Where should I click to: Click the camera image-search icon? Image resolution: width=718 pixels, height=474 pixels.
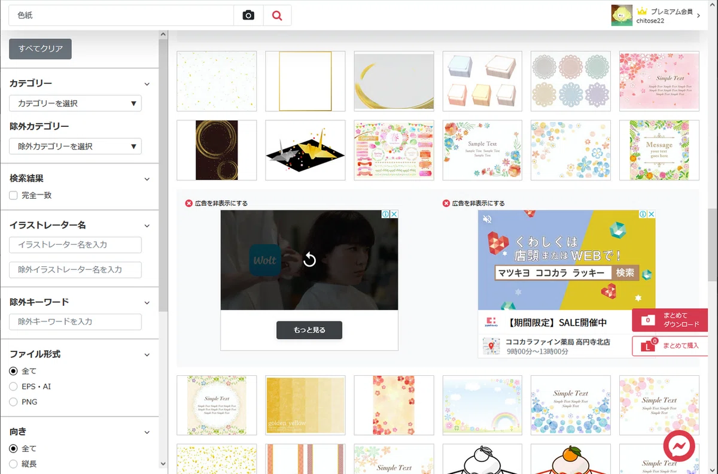[248, 16]
